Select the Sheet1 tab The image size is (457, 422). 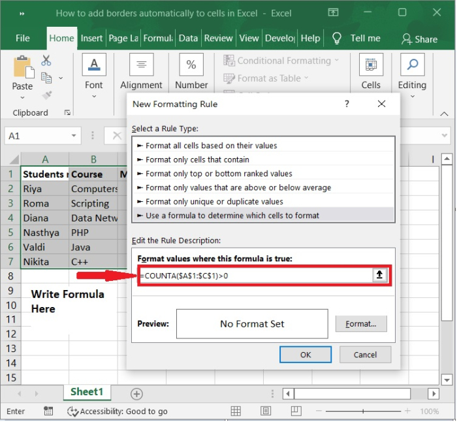point(87,392)
